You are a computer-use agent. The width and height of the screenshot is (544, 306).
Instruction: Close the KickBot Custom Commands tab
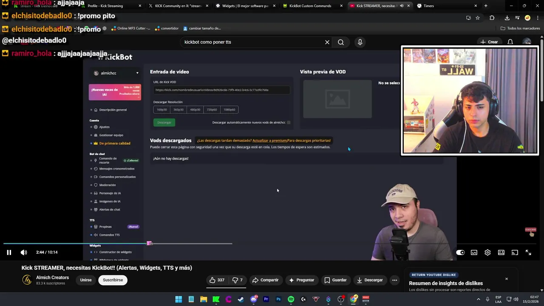(341, 6)
